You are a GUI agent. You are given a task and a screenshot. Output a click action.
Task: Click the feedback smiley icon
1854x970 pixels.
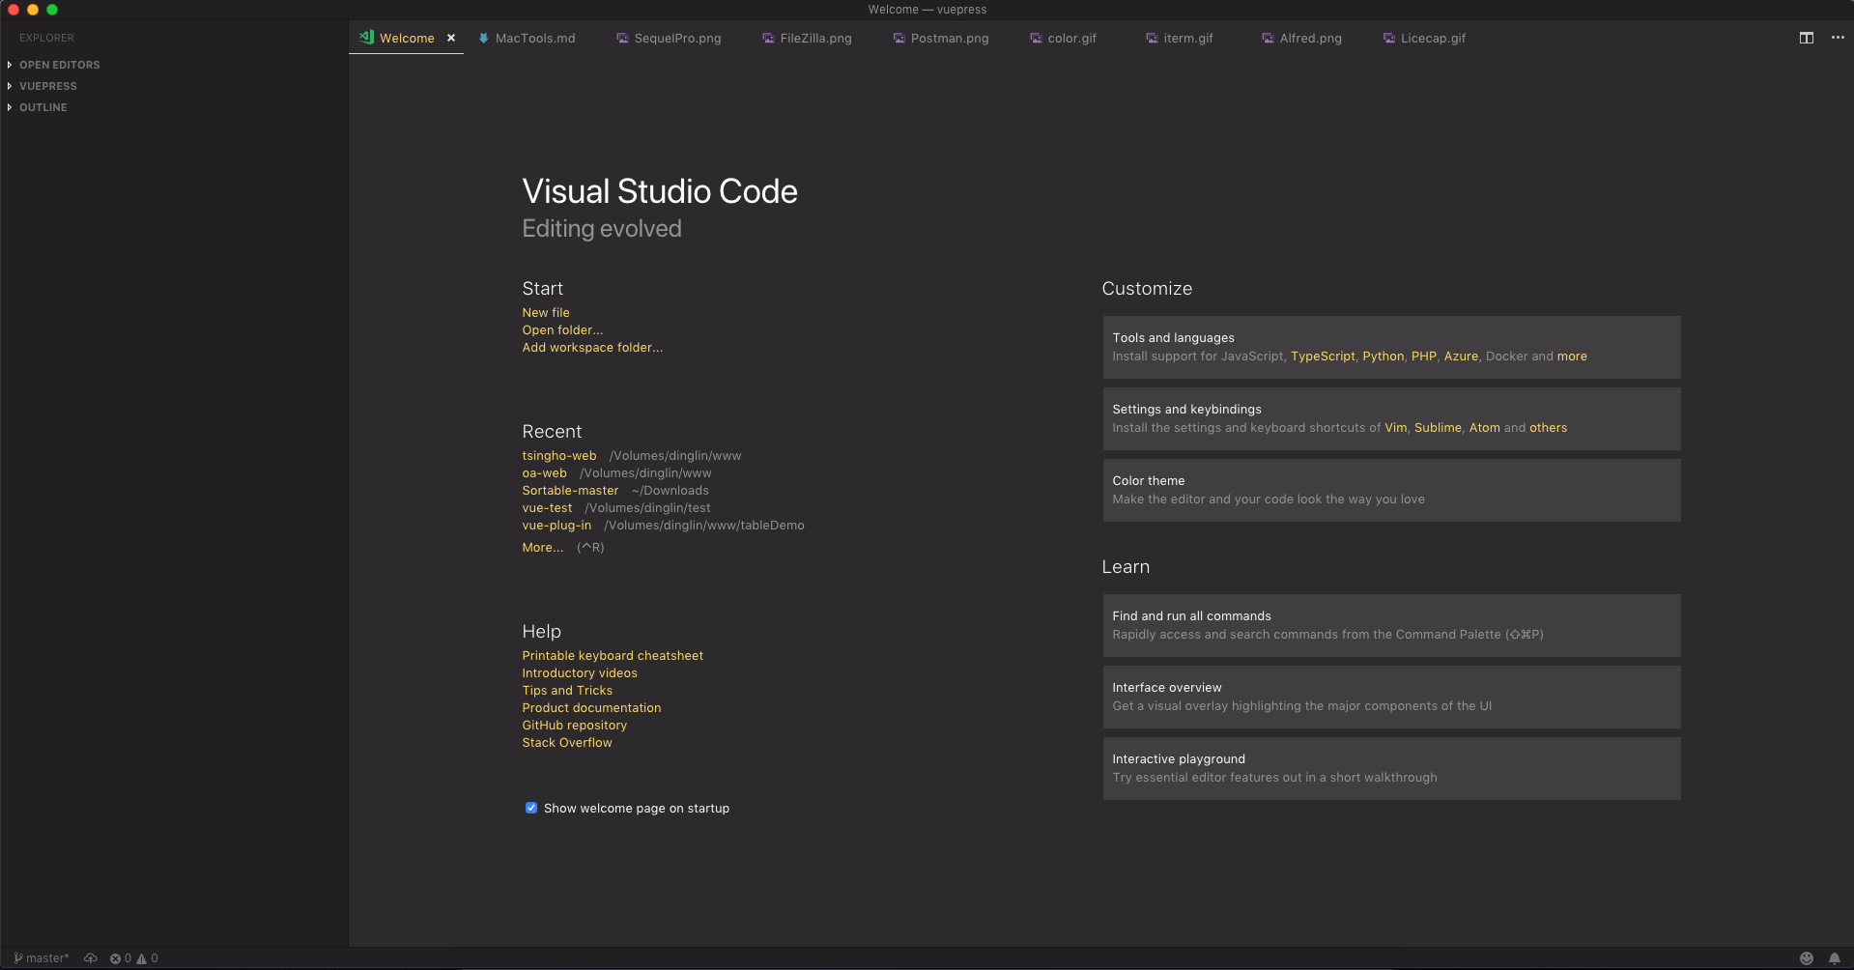pos(1806,957)
